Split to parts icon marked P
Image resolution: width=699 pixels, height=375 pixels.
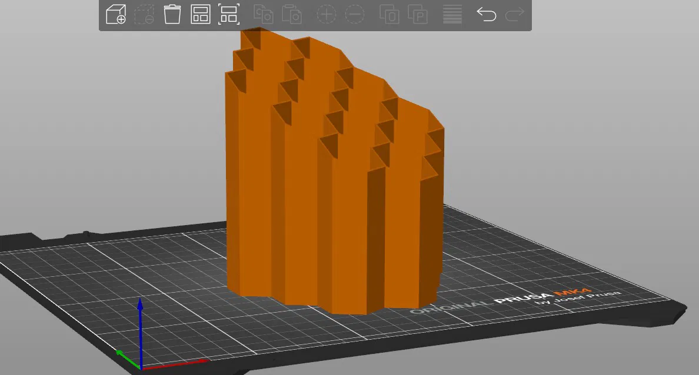[418, 14]
